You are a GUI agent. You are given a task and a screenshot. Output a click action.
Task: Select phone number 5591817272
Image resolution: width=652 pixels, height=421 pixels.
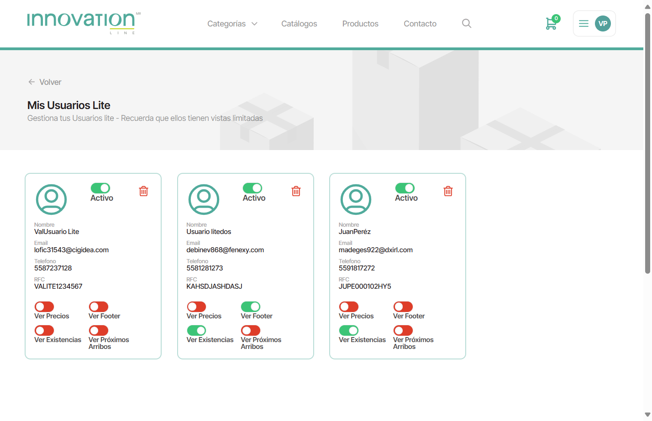click(357, 268)
